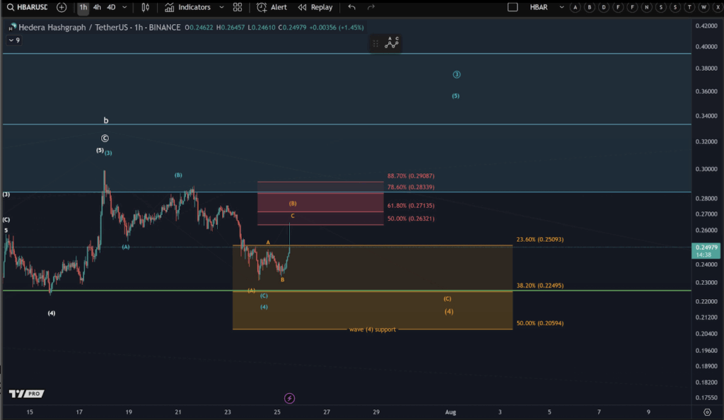Click the circled D quick button
The image size is (724, 420).
(x=604, y=7)
